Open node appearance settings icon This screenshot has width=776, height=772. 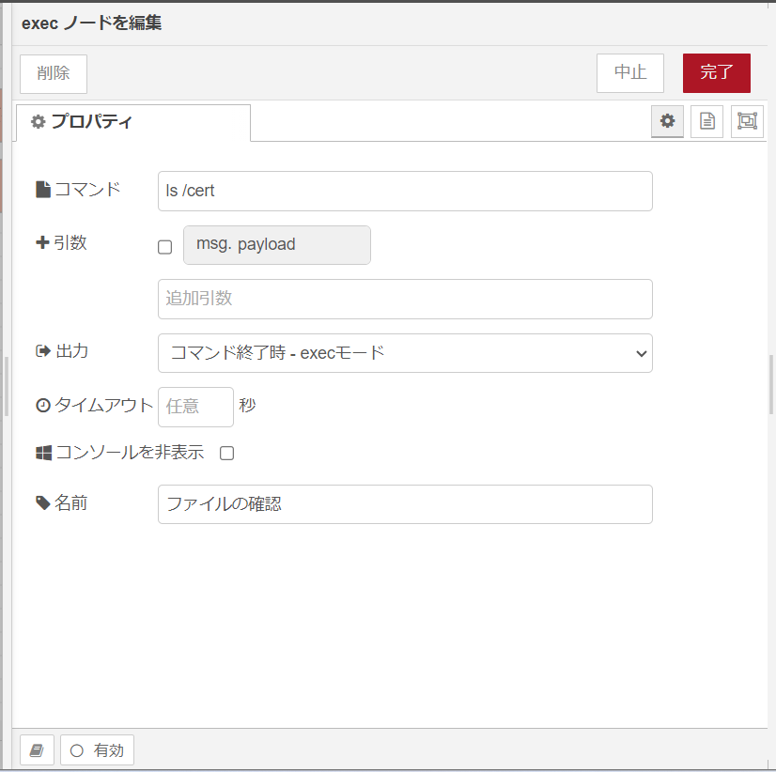click(747, 121)
